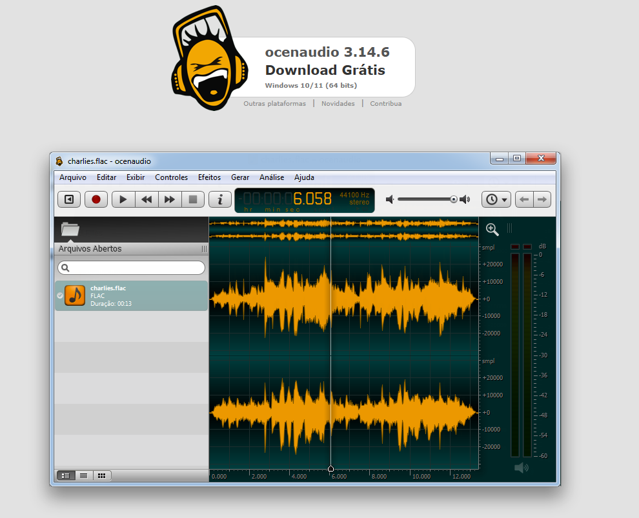Image resolution: width=639 pixels, height=518 pixels.
Task: Click the Arquivos Abertos panel options grip
Action: pos(204,249)
